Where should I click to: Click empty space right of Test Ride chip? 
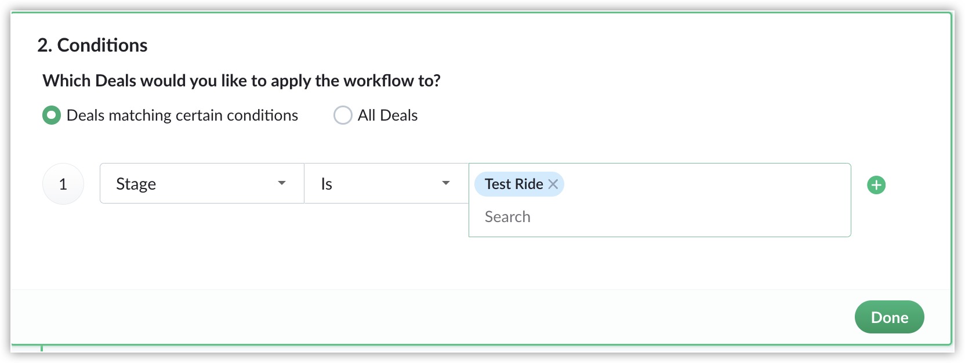[x=696, y=184]
